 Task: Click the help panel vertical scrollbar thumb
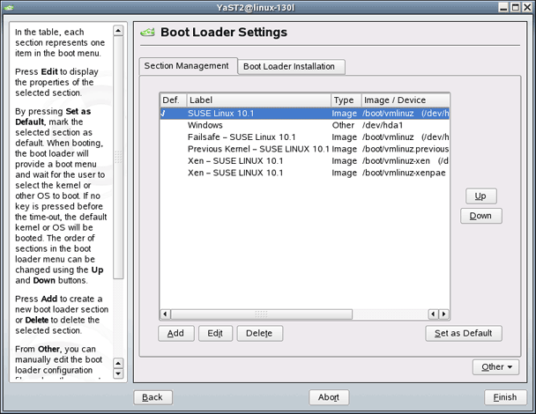tap(118, 157)
